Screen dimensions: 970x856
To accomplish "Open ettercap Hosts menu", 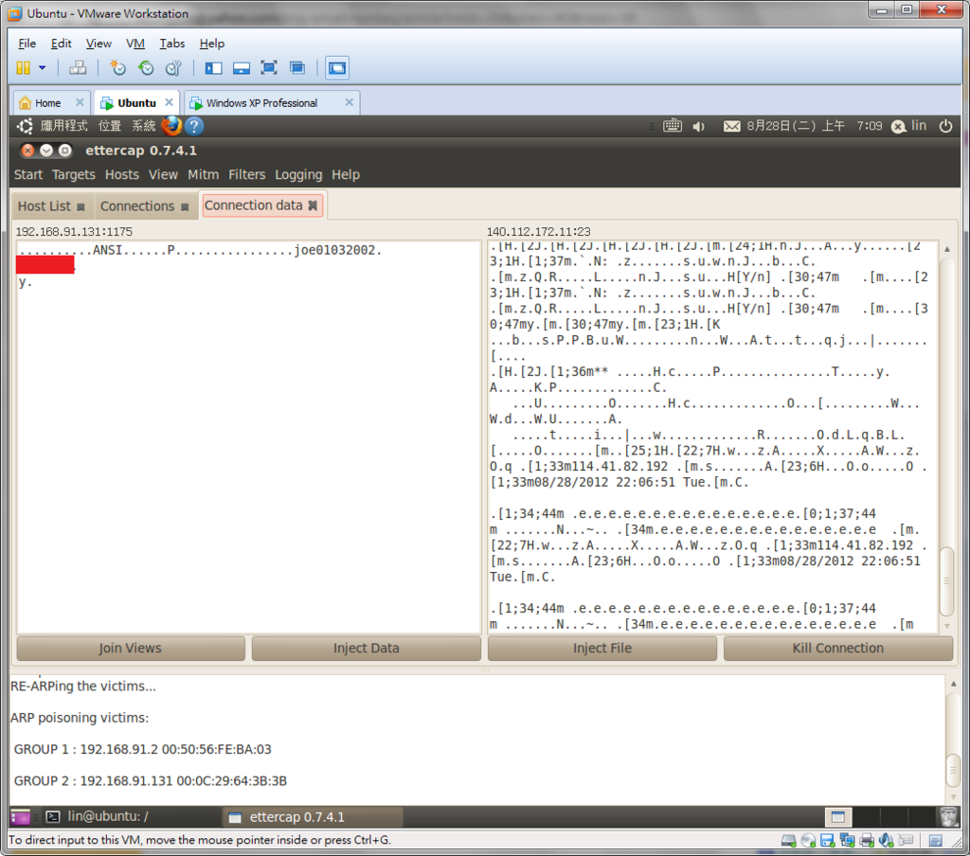I will [x=122, y=174].
